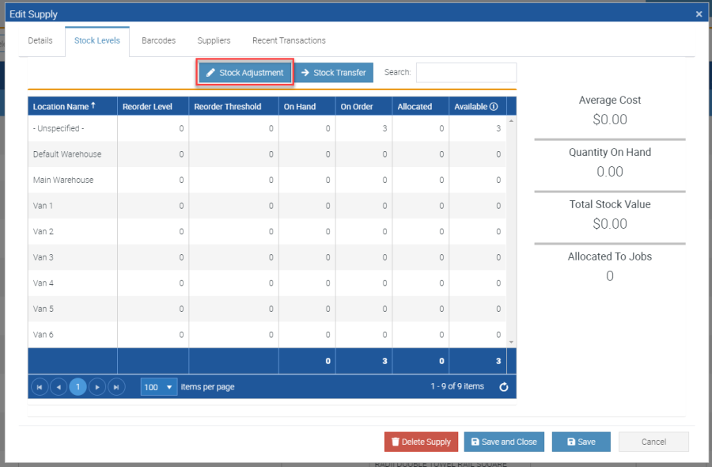Open the Suppliers tab
Screen dimensions: 712x467
[x=214, y=40]
